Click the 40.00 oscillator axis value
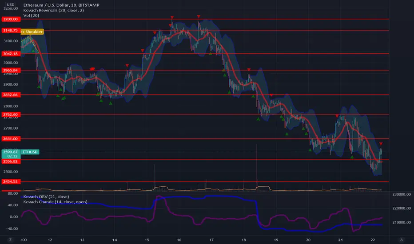 click(x=13, y=205)
